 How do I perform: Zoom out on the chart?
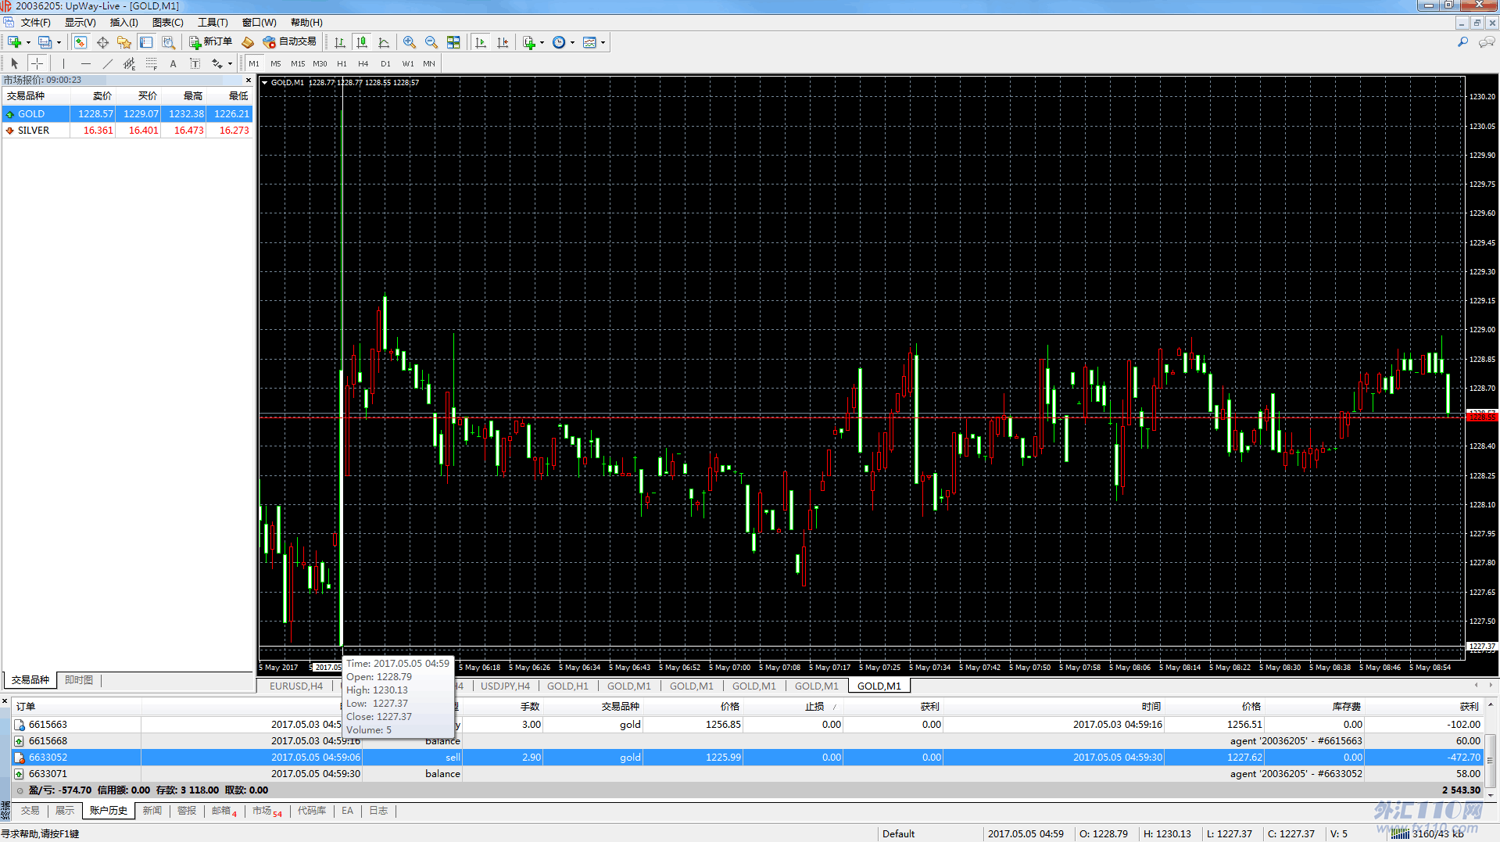coord(431,42)
